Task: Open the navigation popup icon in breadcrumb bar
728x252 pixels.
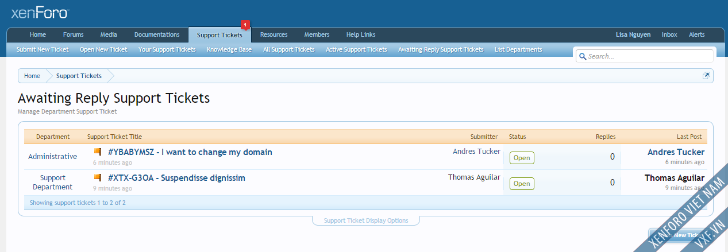Action: tap(706, 76)
